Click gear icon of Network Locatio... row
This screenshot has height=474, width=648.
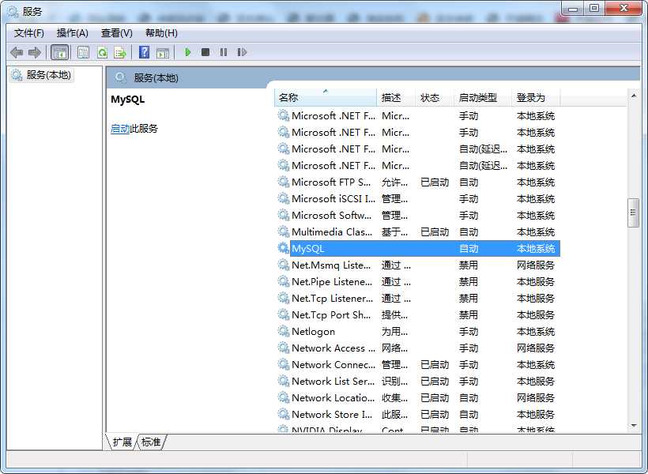(283, 397)
